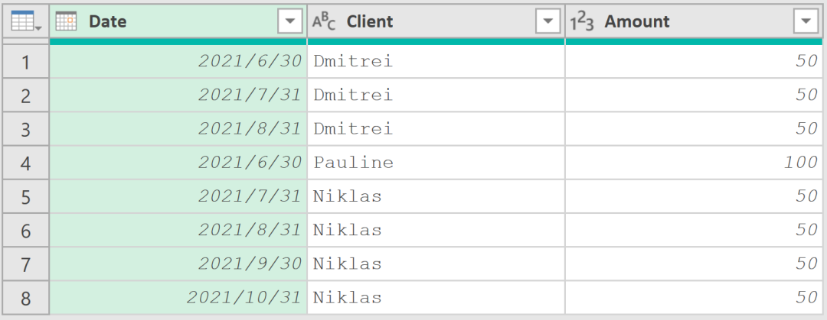Select row number 8
The width and height of the screenshot is (827, 320).
pos(26,297)
